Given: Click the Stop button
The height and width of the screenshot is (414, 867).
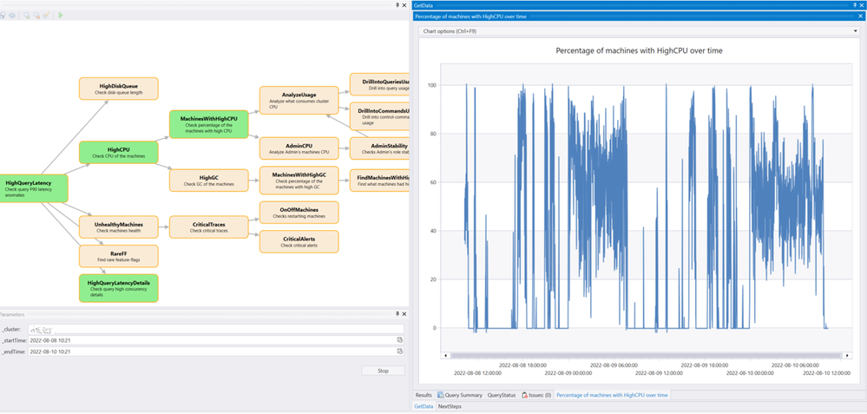Looking at the screenshot, I should [384, 371].
